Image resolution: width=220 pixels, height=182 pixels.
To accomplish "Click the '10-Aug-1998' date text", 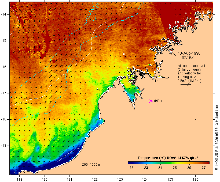I will pyautogui.click(x=189, y=53).
